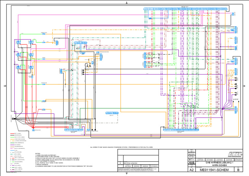249x176 pixels.
Task: Click the solid purple line swatch in legend
Action: pos(12,145)
